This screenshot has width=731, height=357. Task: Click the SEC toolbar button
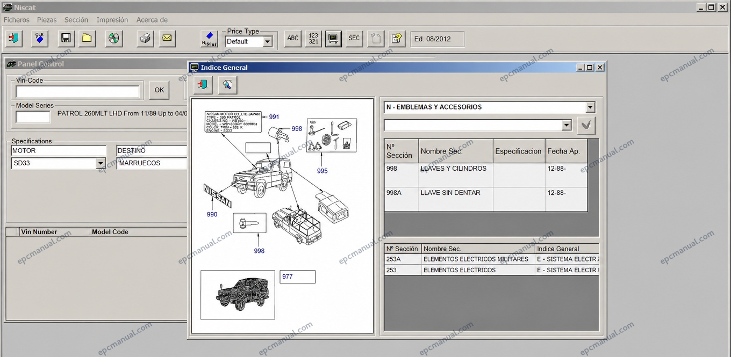tap(354, 38)
